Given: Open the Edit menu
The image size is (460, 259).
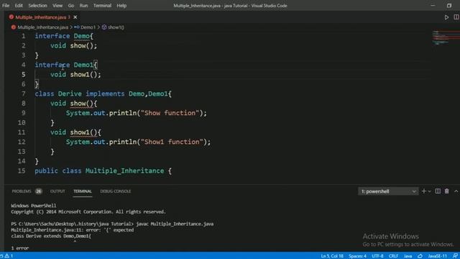Looking at the screenshot, I should [19, 6].
